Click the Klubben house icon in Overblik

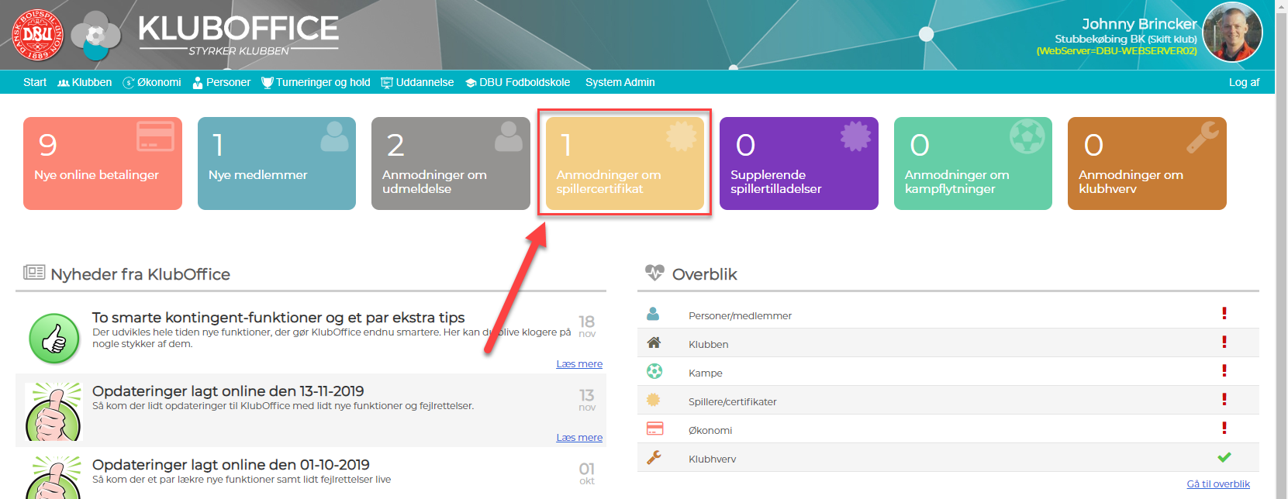[x=654, y=342]
